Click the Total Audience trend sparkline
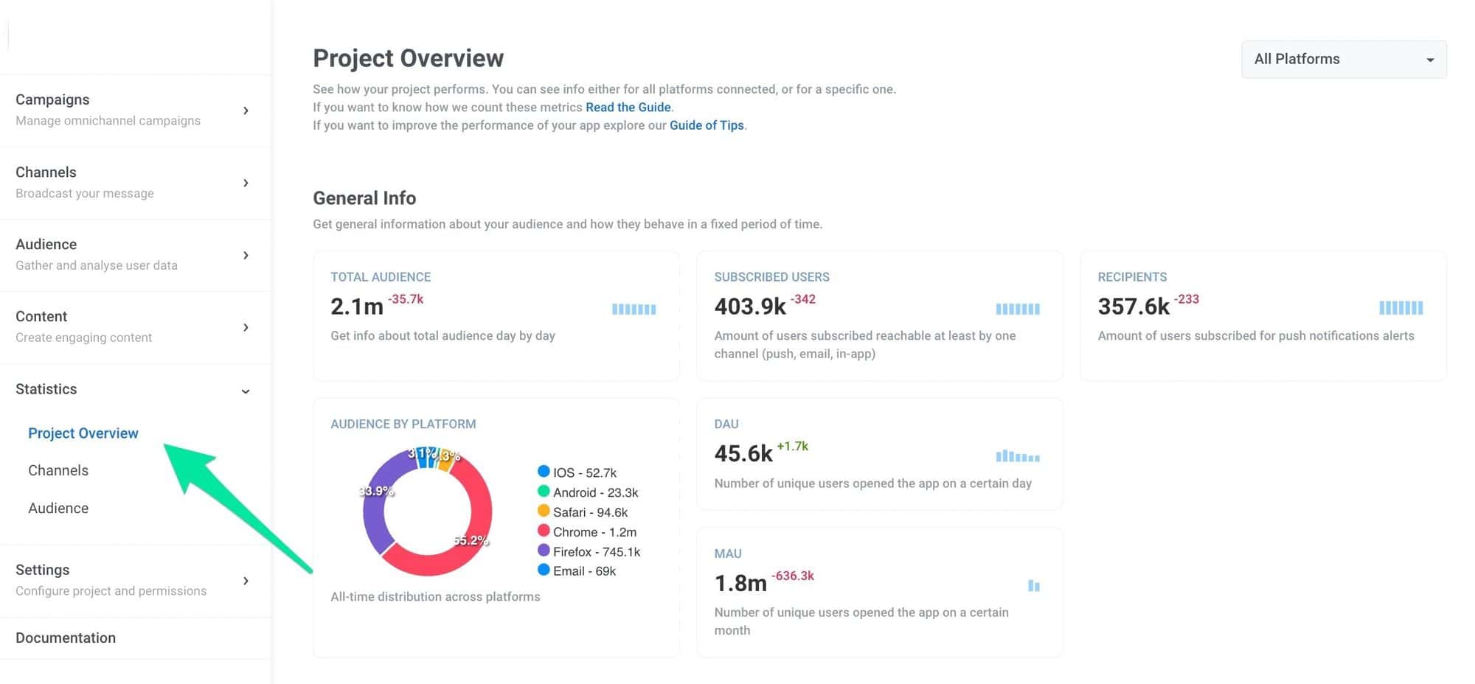The image size is (1475, 684). click(x=634, y=309)
